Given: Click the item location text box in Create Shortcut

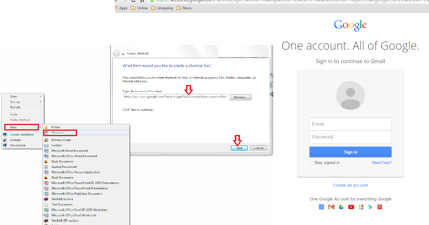Looking at the screenshot, I should click(x=175, y=97).
